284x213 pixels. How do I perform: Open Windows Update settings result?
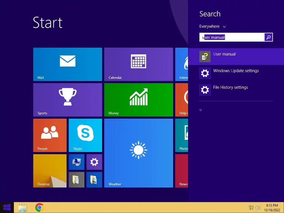click(236, 73)
